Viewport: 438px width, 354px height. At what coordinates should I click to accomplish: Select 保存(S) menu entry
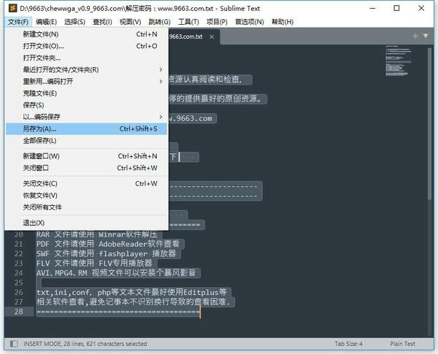[86, 105]
